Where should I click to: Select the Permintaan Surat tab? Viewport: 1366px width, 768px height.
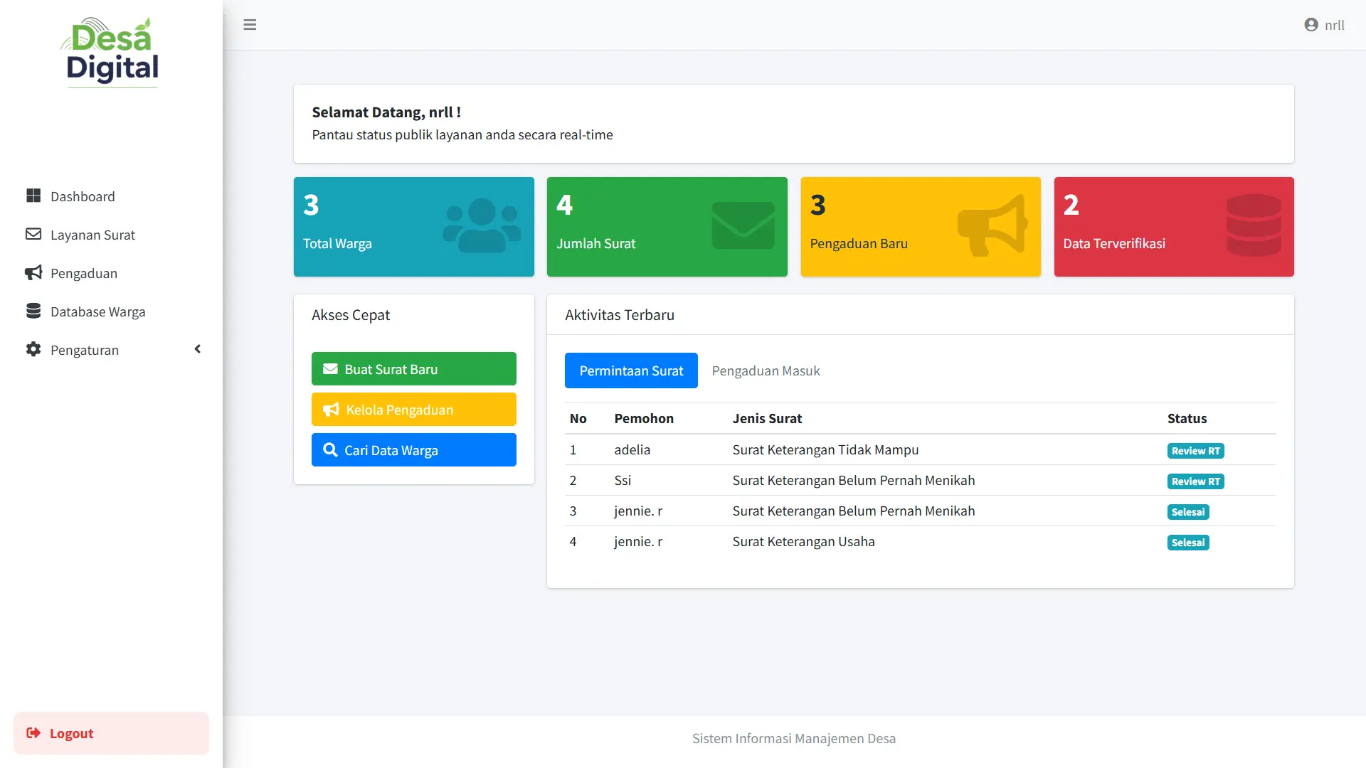pyautogui.click(x=631, y=370)
